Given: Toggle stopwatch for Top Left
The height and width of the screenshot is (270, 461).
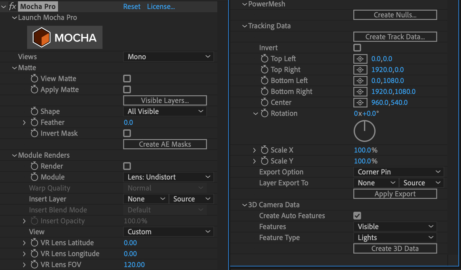Looking at the screenshot, I should tap(265, 59).
